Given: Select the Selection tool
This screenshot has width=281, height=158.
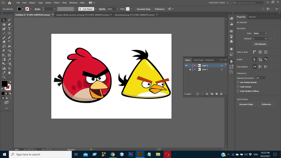Looking at the screenshot, I should (x=4, y=20).
